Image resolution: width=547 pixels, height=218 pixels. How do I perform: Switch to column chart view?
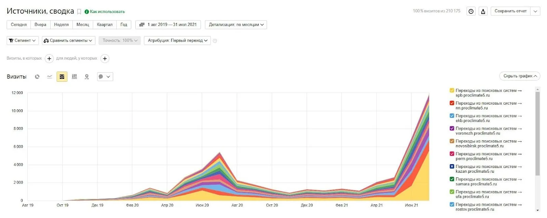(74, 77)
